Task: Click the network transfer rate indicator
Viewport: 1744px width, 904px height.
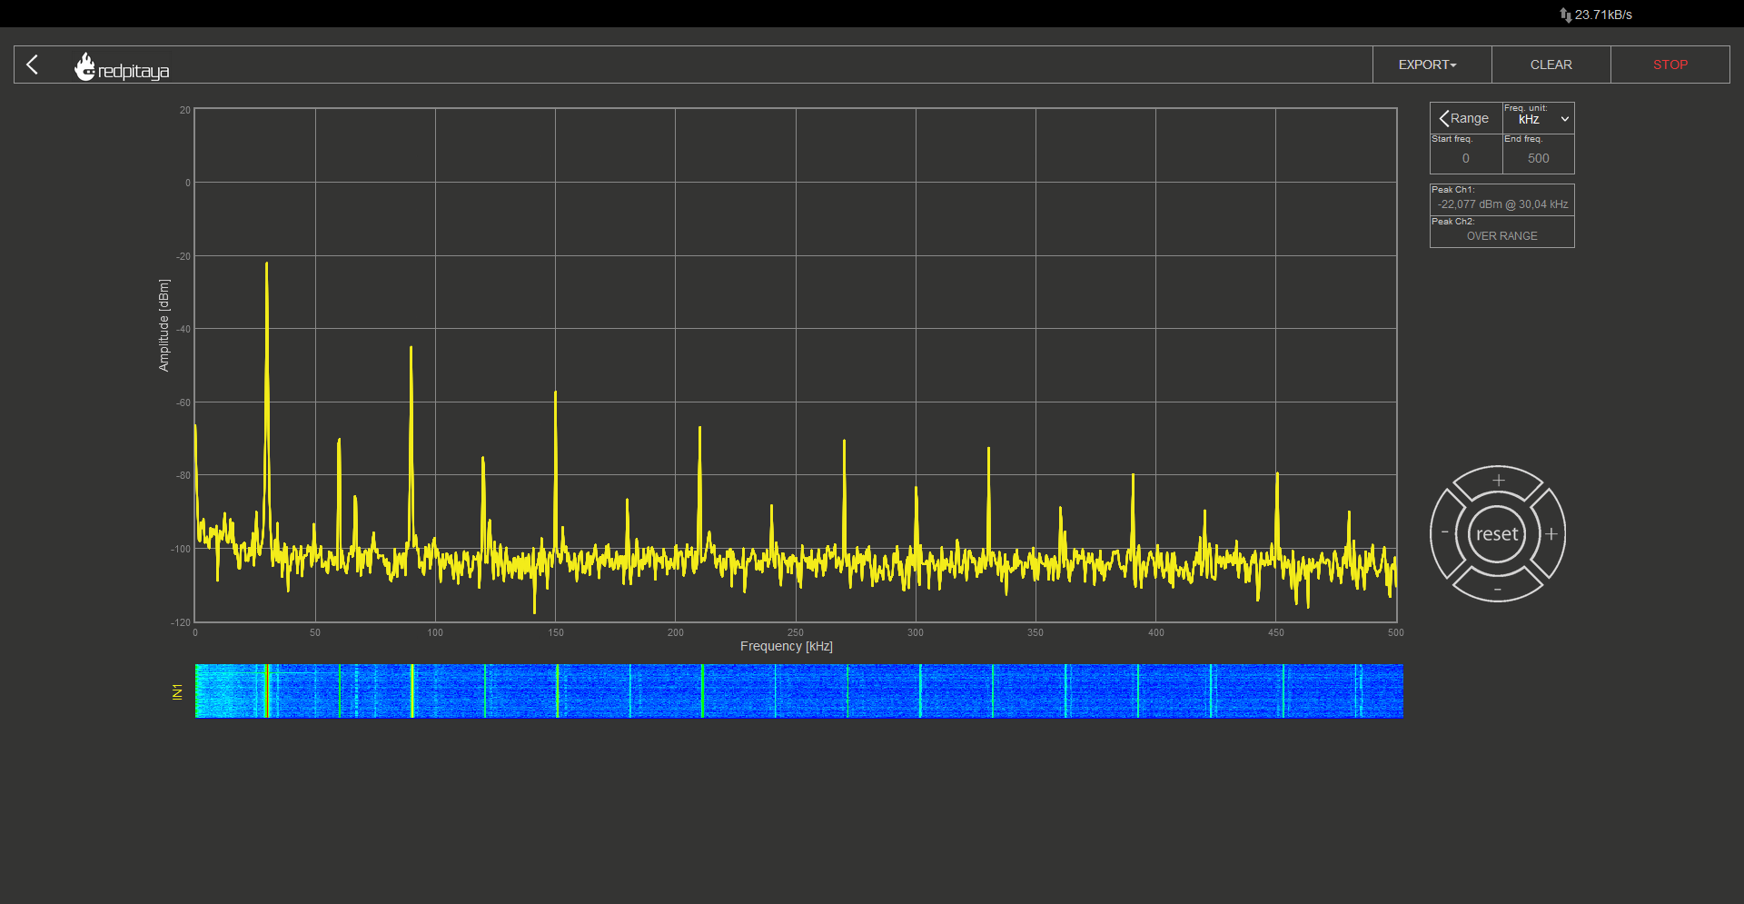Action: pyautogui.click(x=1596, y=15)
